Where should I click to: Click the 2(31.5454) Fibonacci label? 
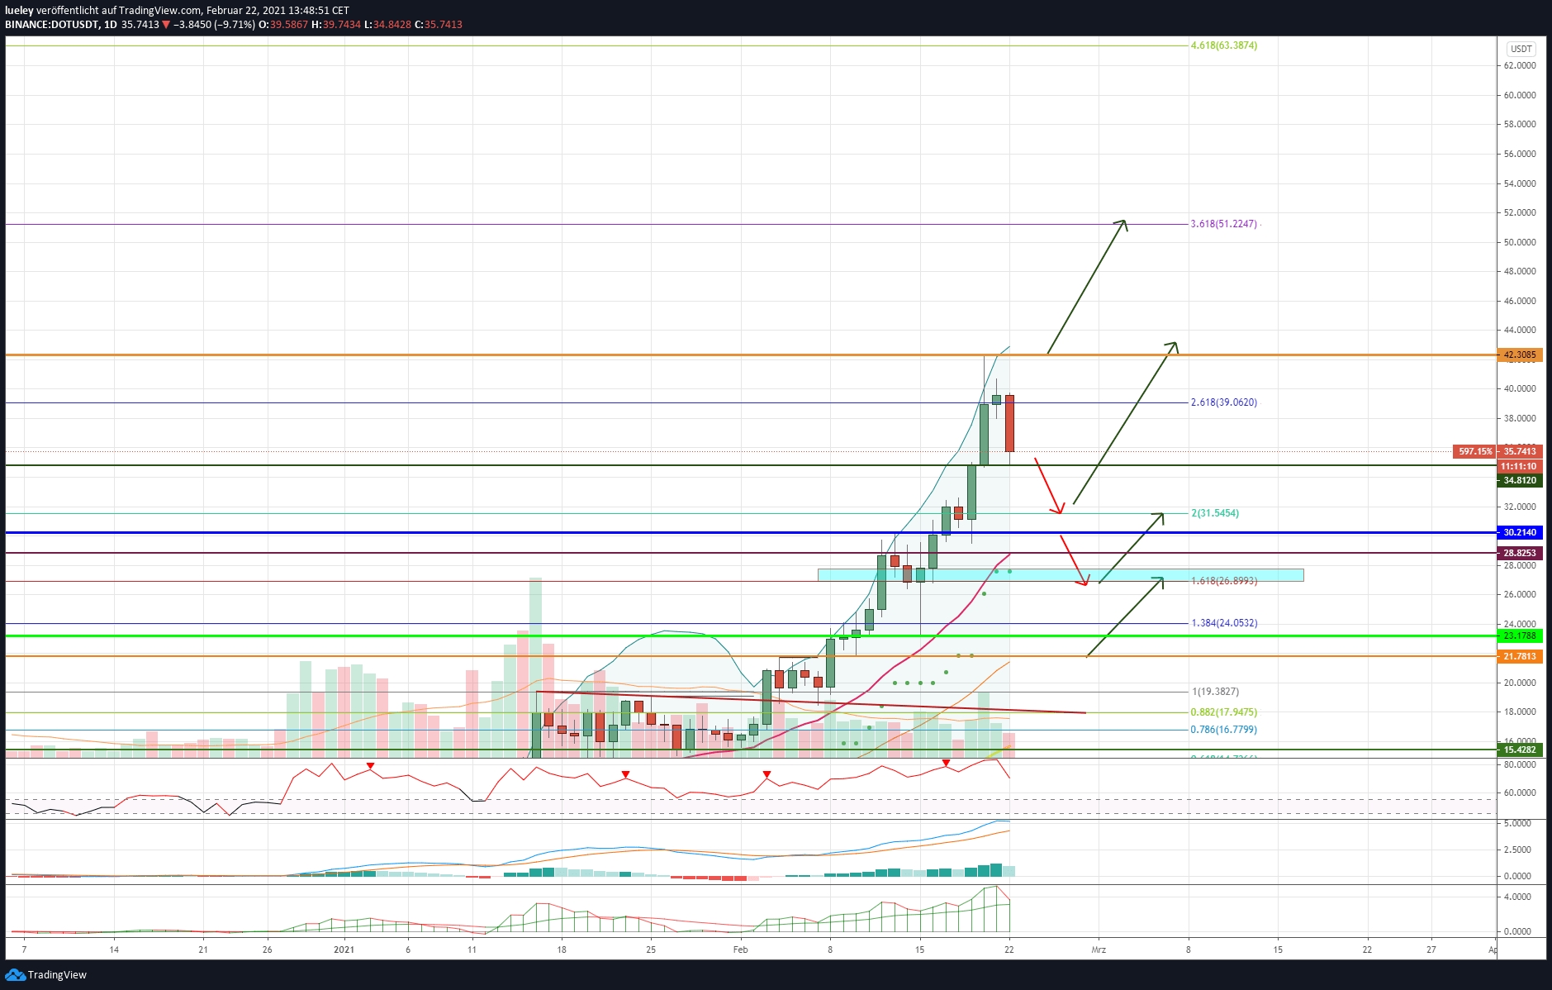1214,513
